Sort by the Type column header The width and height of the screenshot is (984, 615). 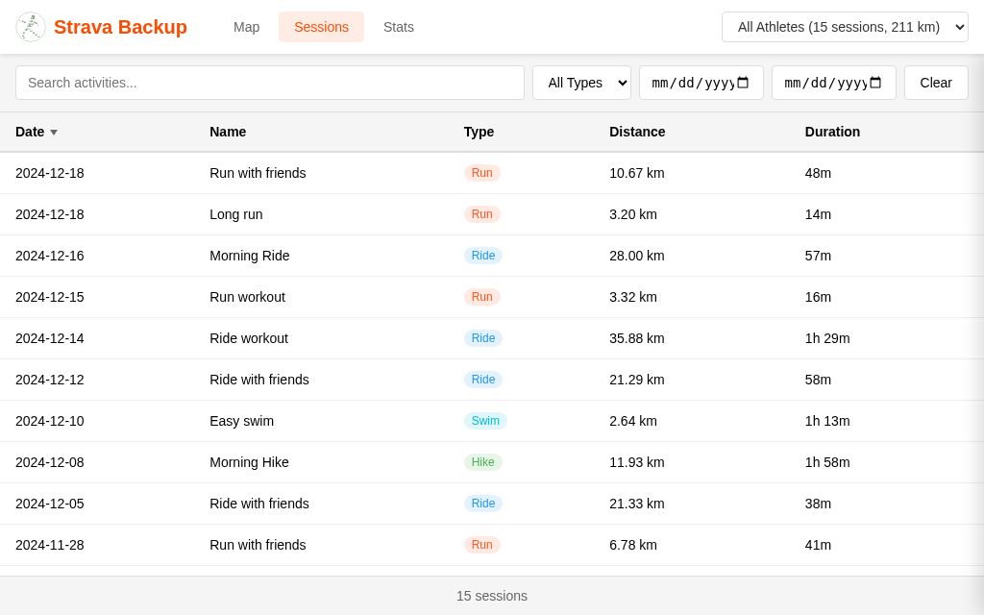[479, 132]
